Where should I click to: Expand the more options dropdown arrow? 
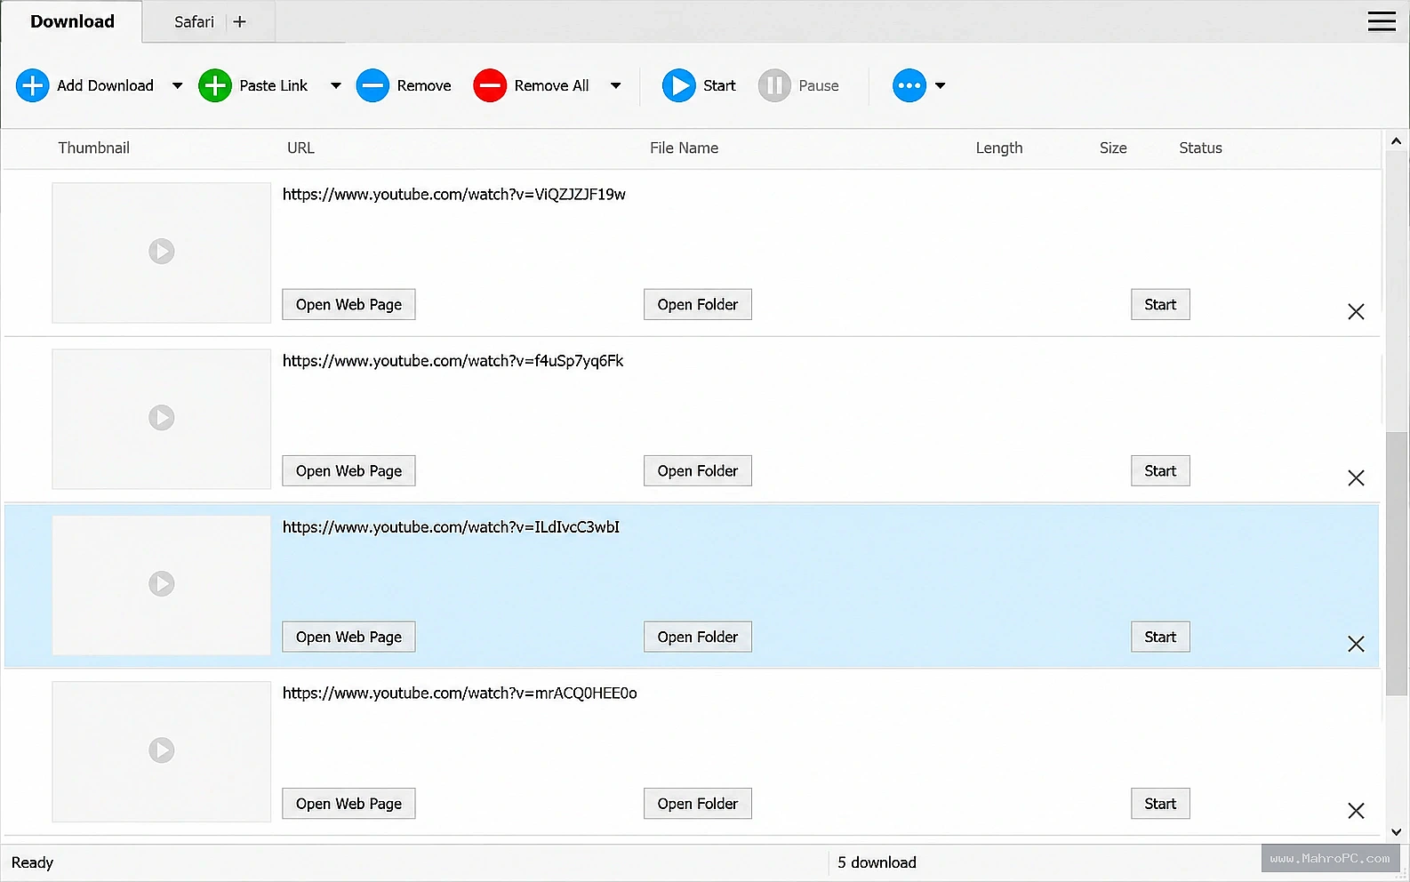(x=940, y=86)
